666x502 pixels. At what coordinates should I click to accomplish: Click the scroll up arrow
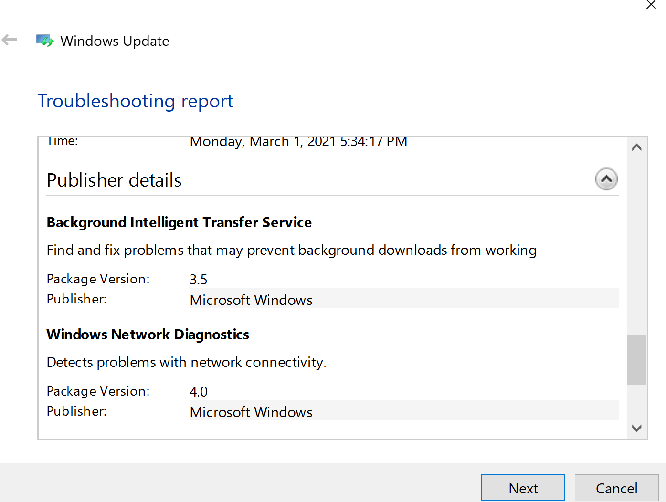(636, 147)
